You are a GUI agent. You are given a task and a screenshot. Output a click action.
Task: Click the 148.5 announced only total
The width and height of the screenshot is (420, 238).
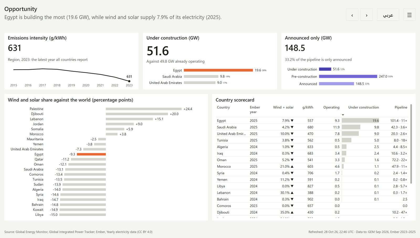295,48
